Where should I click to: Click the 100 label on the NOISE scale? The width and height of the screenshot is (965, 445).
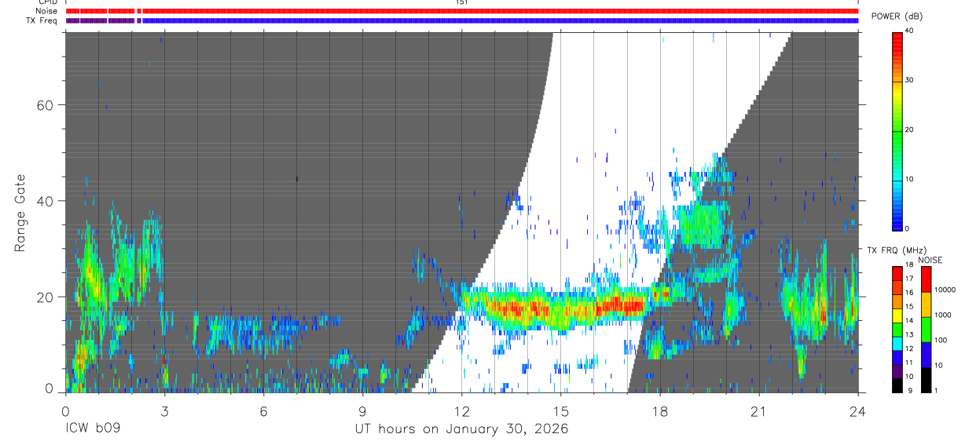[941, 340]
